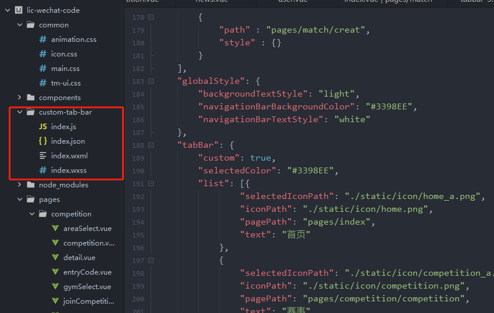Open index.js under custom-tab-bar
494x313 pixels.
(63, 127)
